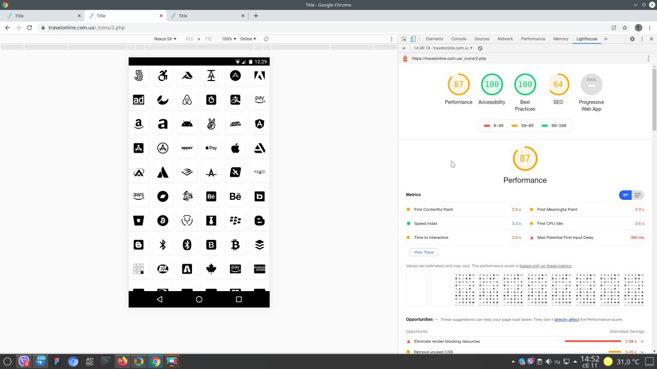Open DevTools settings gear

coord(632,39)
